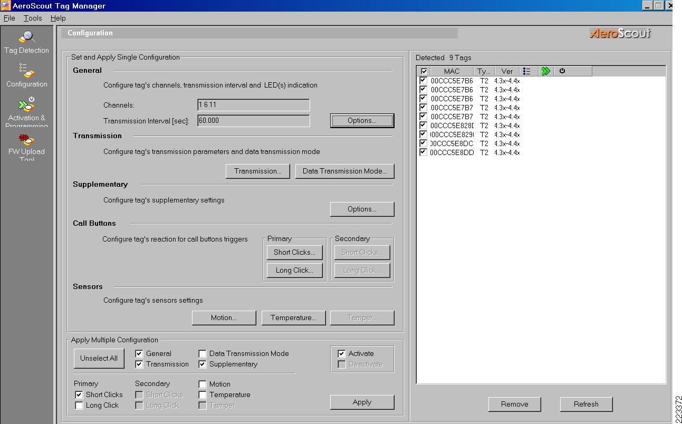
Task: Uncheck the tag 00CCC5E828 row checkbox
Action: coord(423,126)
